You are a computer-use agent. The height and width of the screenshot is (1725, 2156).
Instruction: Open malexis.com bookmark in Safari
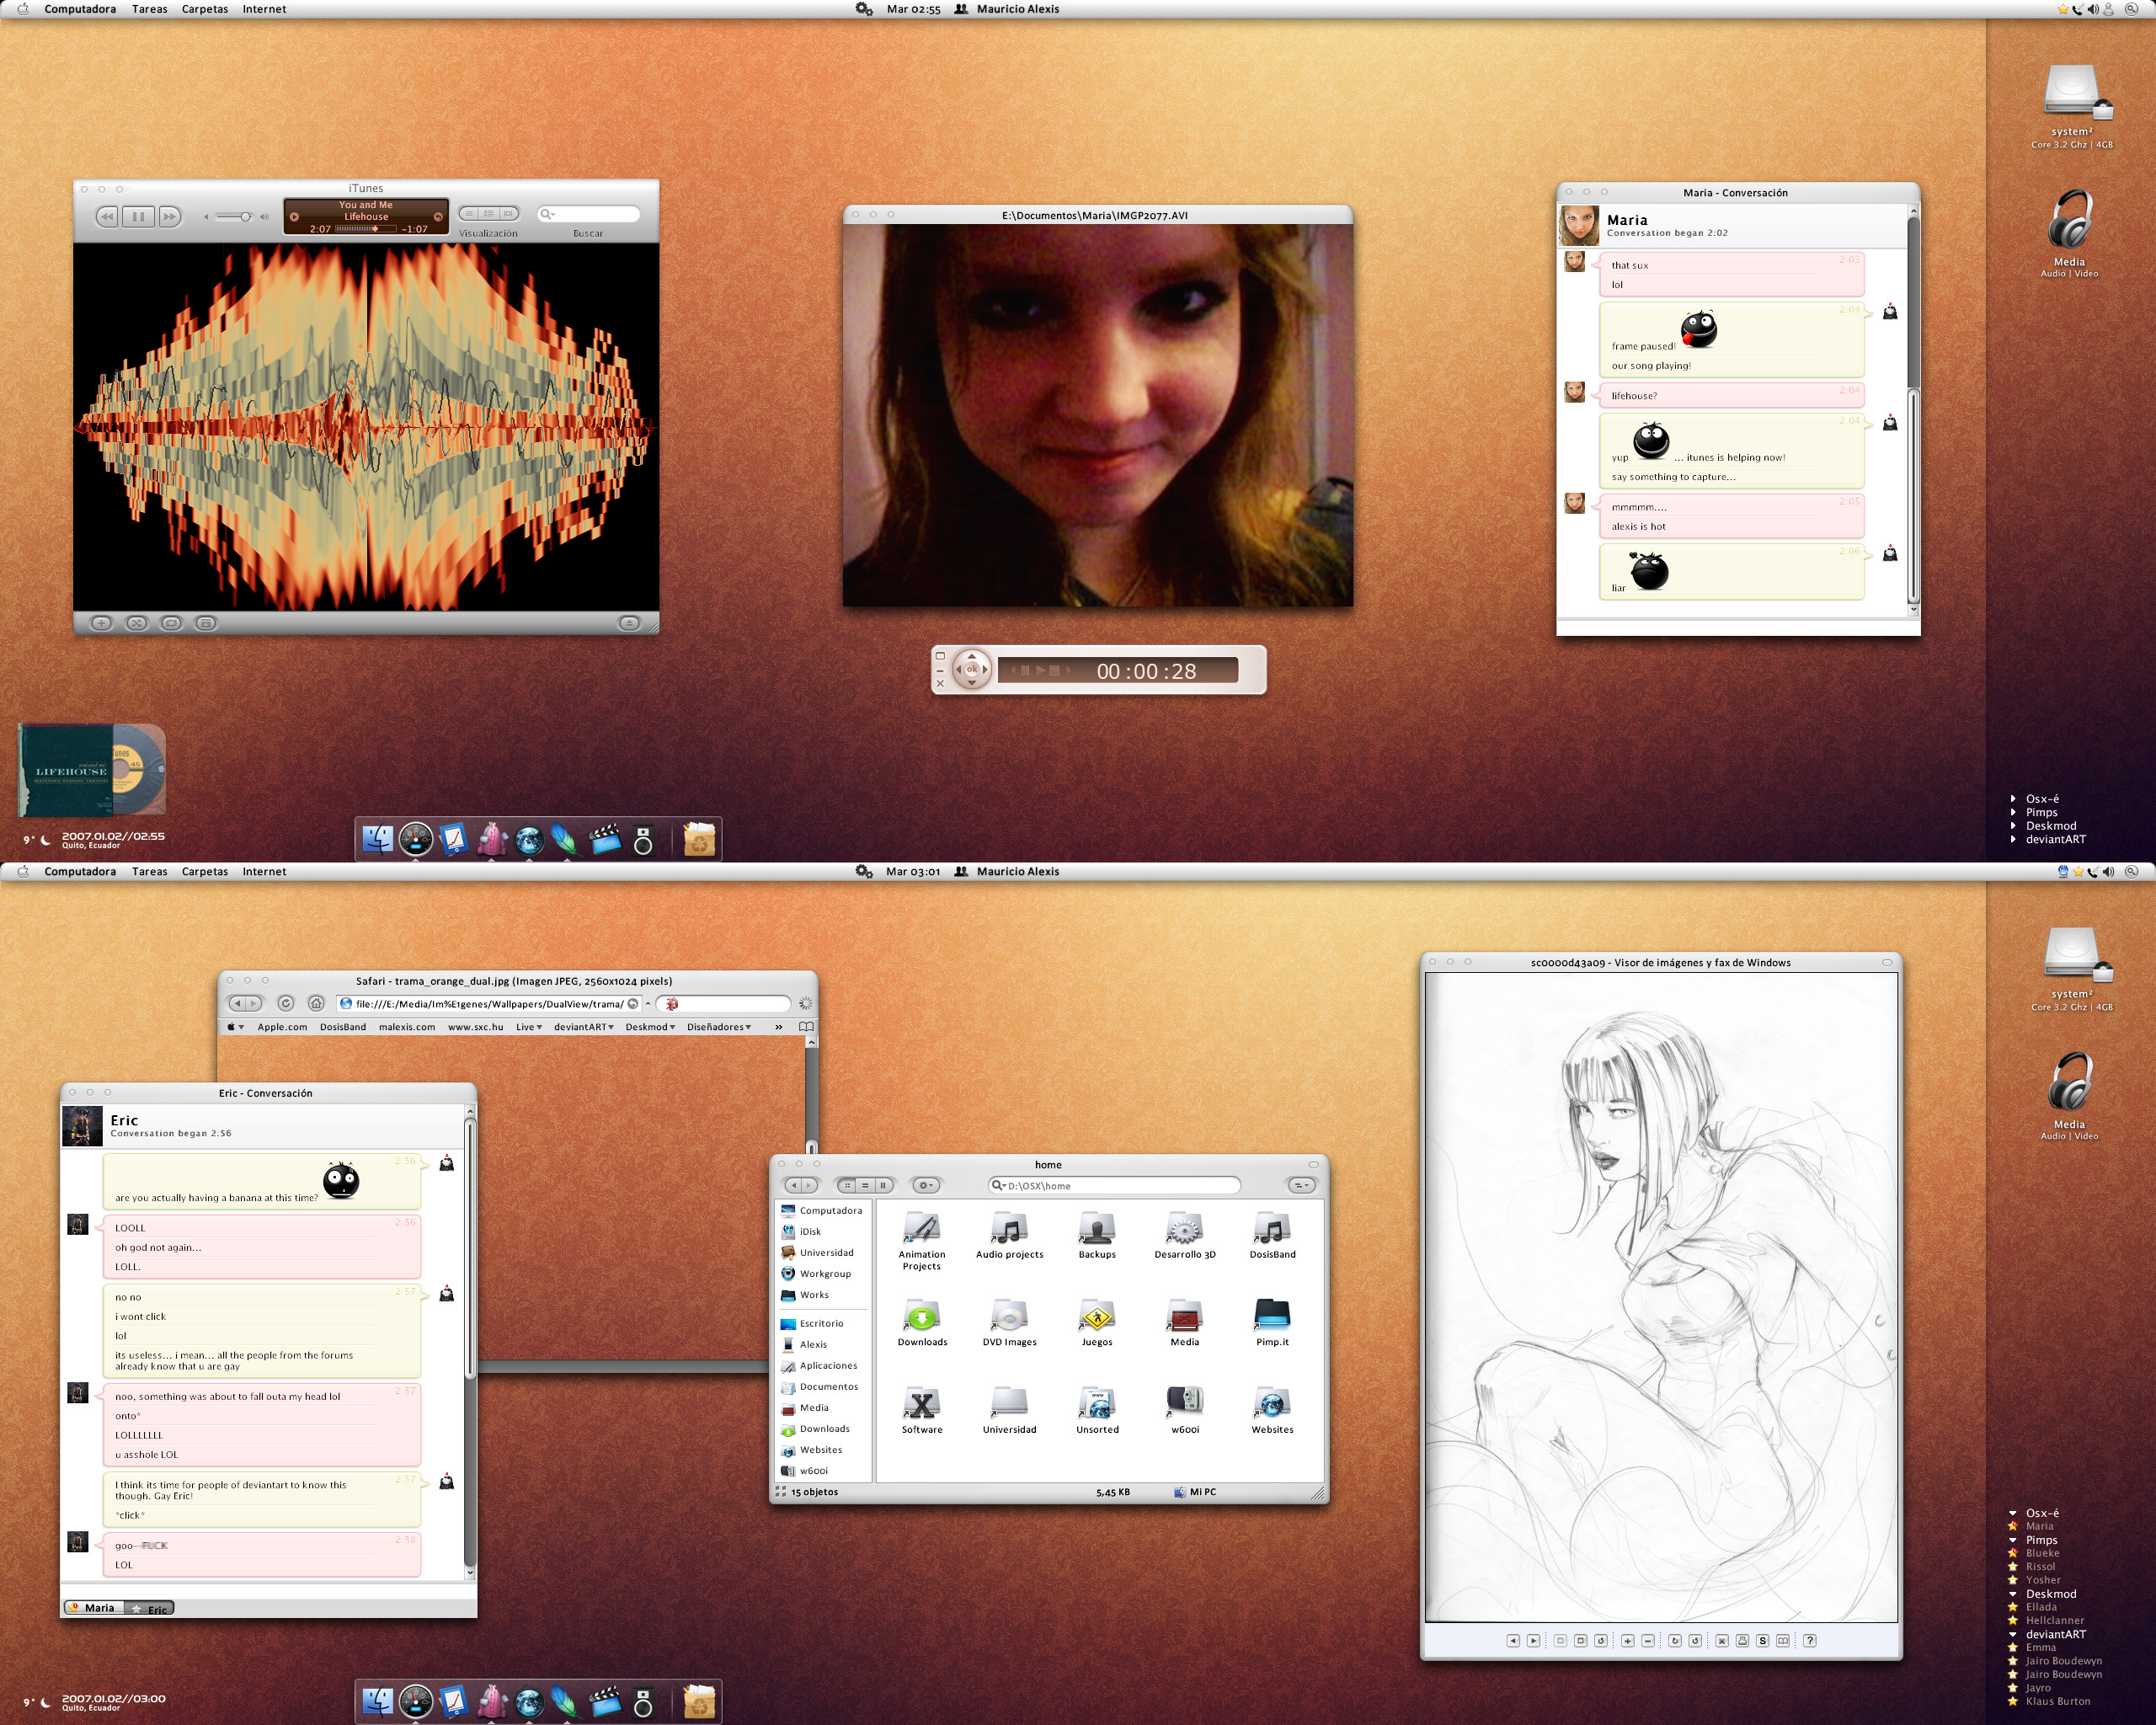(x=407, y=1027)
